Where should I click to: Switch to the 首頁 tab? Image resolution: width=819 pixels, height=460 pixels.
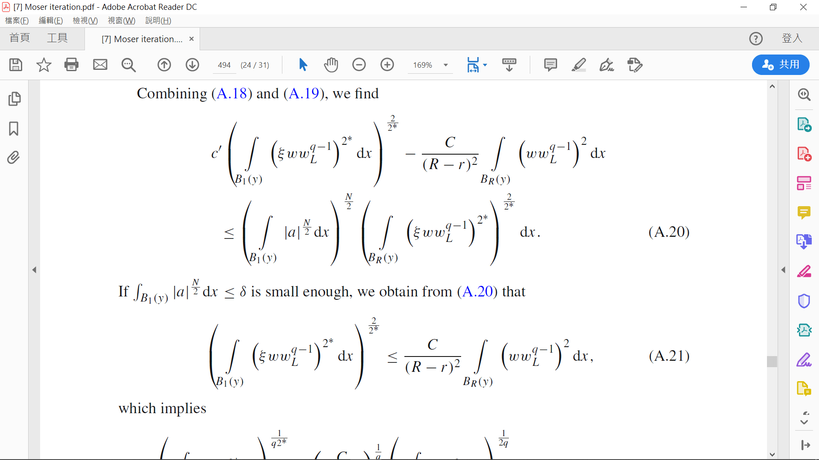(19, 38)
